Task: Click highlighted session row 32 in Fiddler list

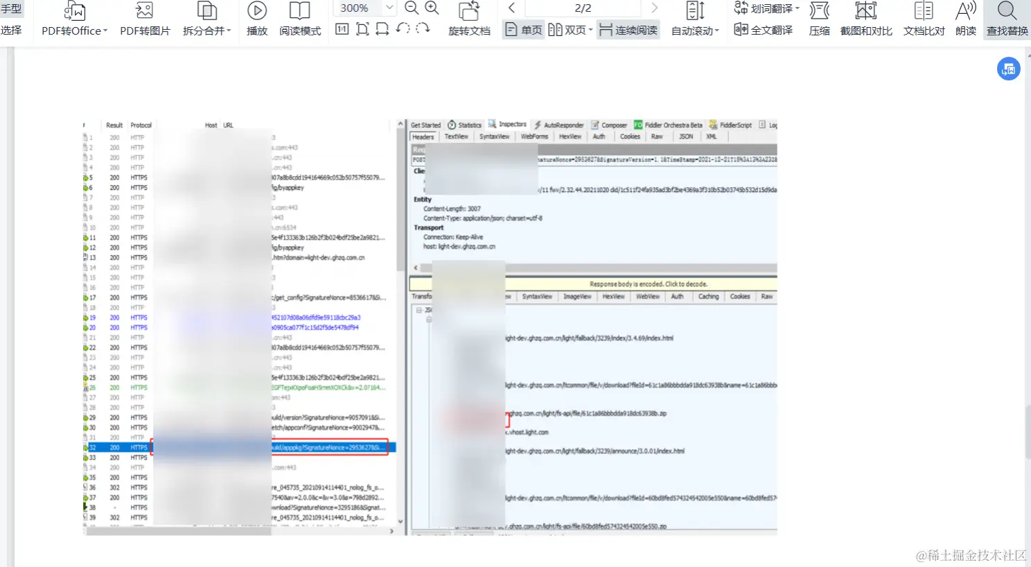Action: (239, 448)
